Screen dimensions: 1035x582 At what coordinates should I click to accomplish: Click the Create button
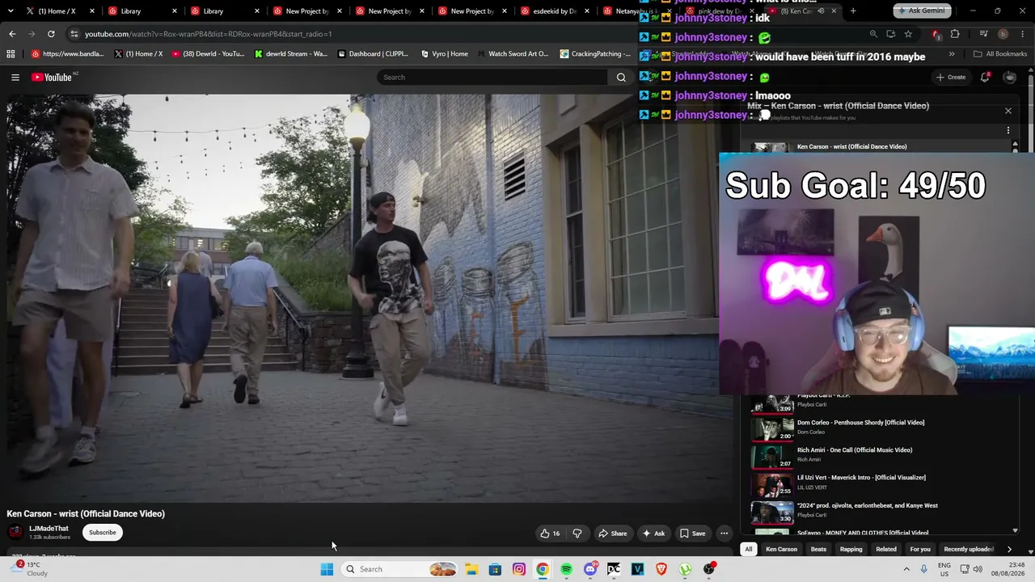tap(950, 78)
